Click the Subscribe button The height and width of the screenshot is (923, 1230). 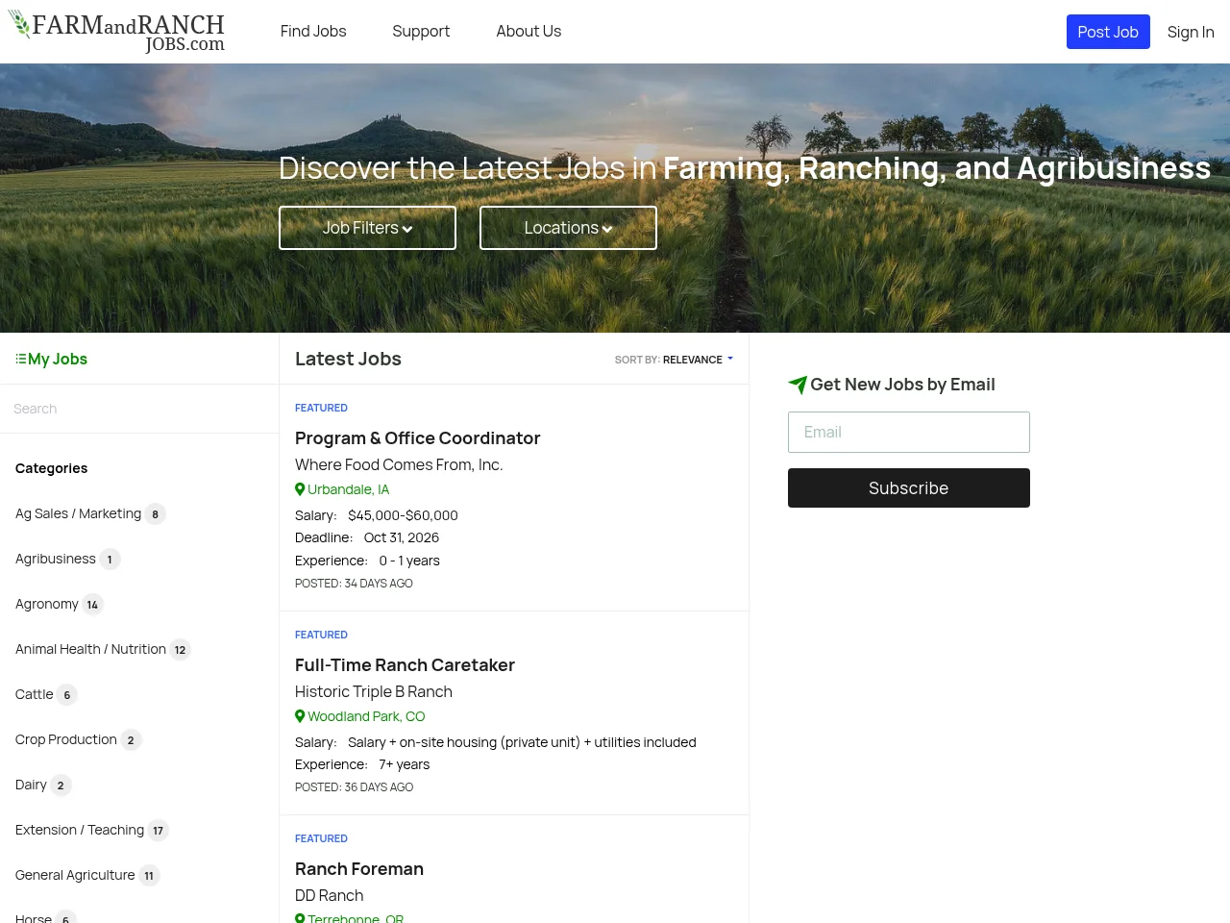pos(909,487)
